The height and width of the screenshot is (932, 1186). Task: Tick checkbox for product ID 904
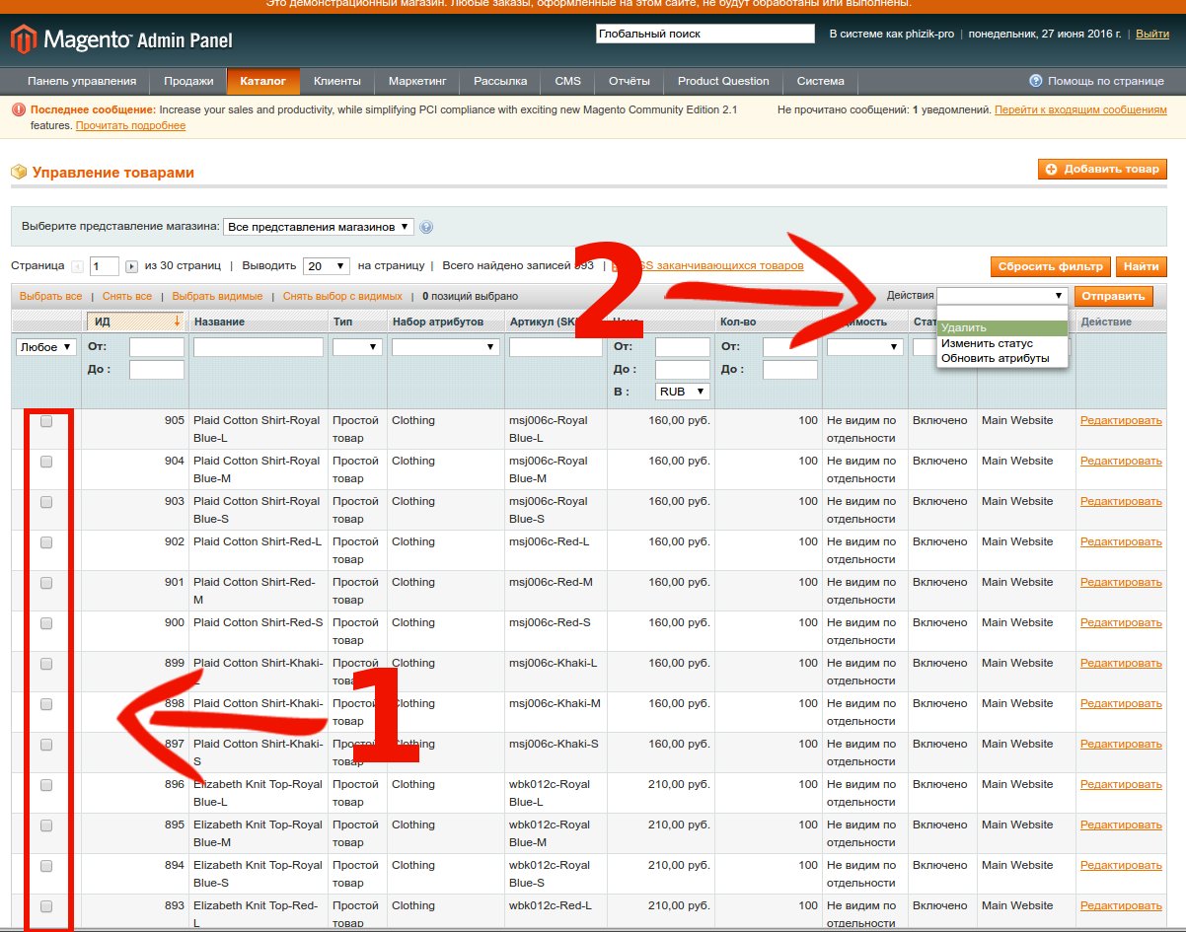point(46,462)
